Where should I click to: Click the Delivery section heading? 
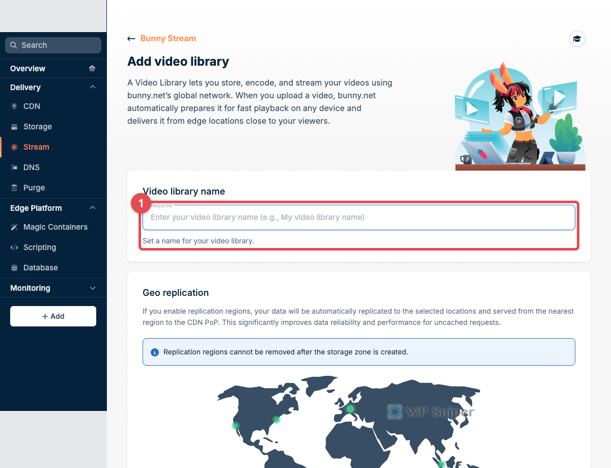click(25, 88)
